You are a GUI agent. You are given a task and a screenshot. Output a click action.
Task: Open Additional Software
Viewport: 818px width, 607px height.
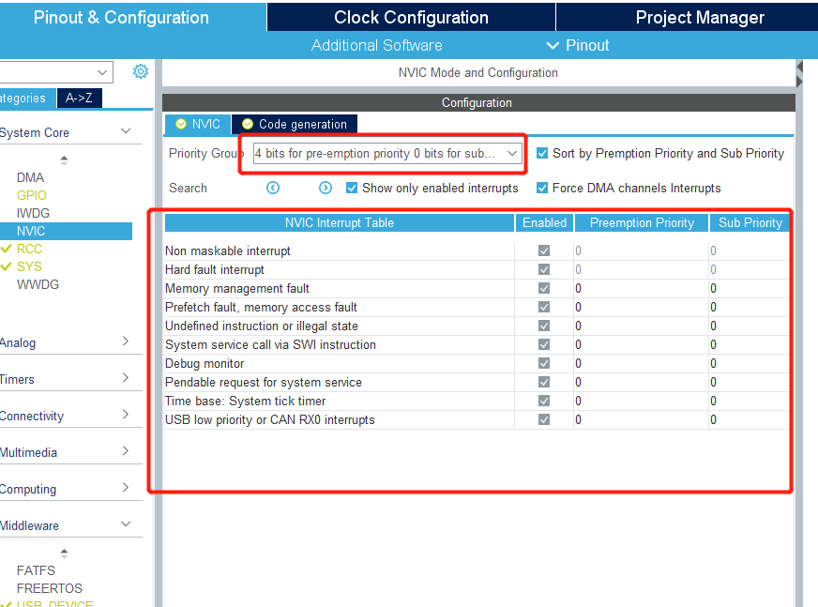[377, 45]
